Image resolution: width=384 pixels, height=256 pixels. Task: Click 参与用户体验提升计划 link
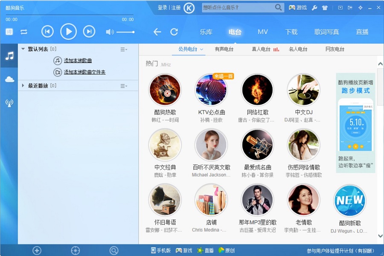pyautogui.click(x=340, y=251)
